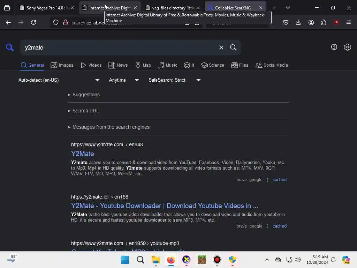
Task: Select the Files search category
Action: tap(240, 65)
